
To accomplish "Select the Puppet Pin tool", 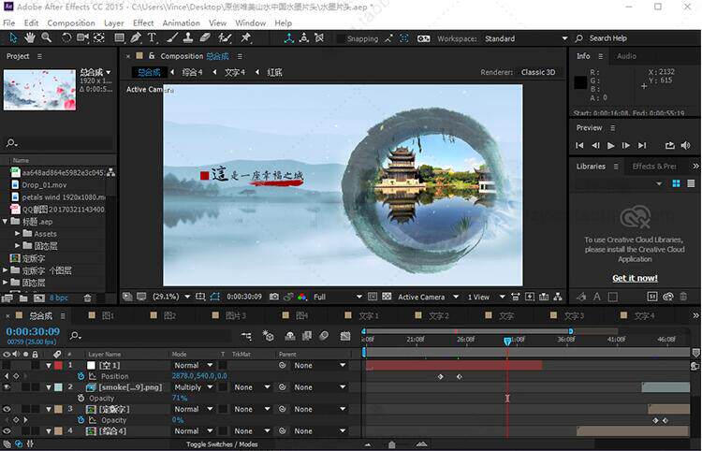I will pyautogui.click(x=246, y=38).
